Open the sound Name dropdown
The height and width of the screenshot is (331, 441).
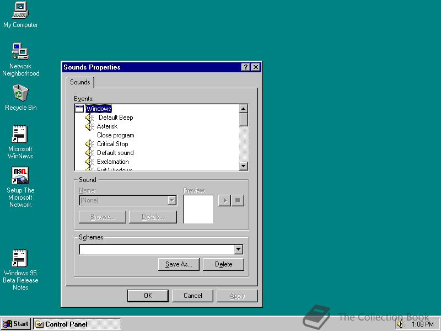coord(172,200)
